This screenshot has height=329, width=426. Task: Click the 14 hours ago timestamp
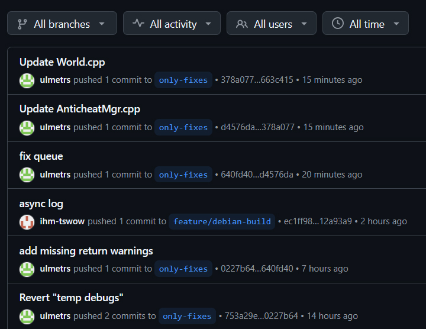(x=333, y=316)
